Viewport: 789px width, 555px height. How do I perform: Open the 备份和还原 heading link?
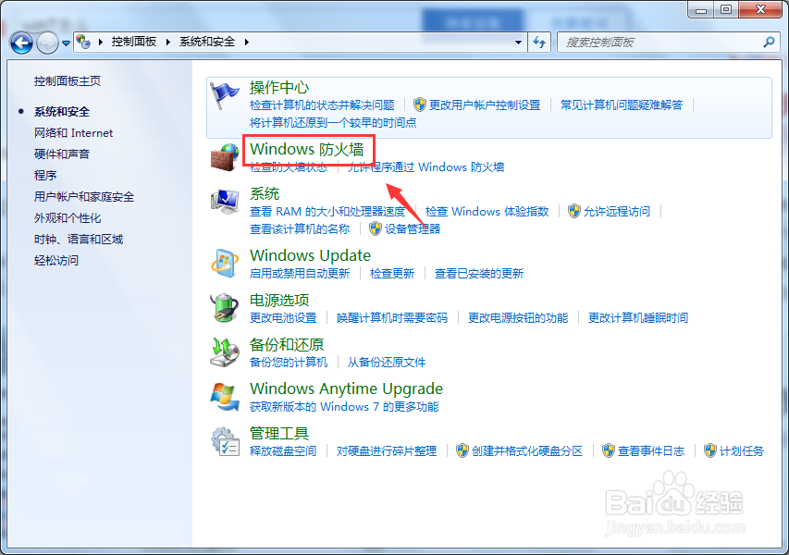coord(287,345)
